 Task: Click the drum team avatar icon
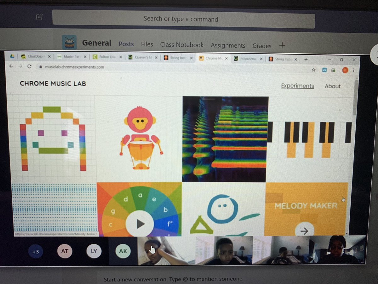tap(69, 42)
